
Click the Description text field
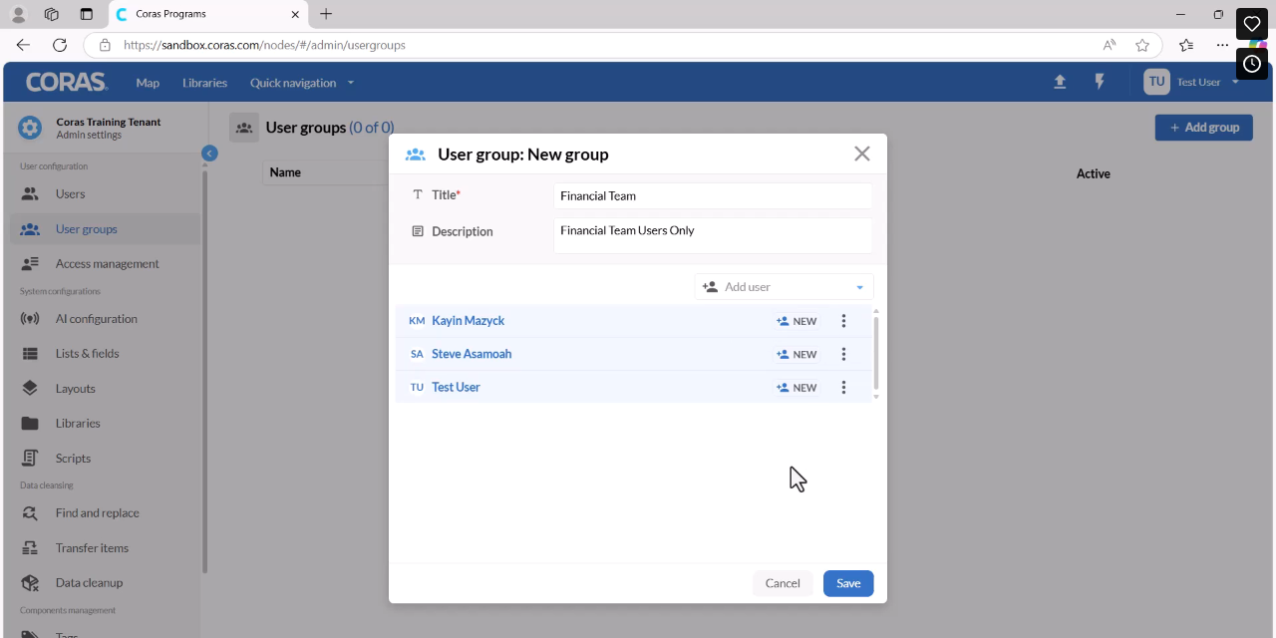coord(713,235)
